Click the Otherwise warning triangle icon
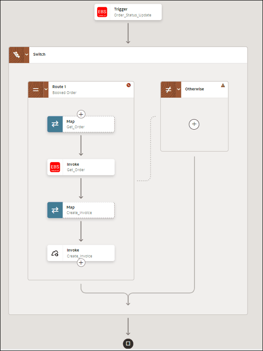The image size is (263, 351). [223, 85]
